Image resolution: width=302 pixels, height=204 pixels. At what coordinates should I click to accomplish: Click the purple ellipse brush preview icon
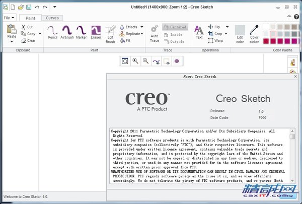pyautogui.click(x=177, y=61)
